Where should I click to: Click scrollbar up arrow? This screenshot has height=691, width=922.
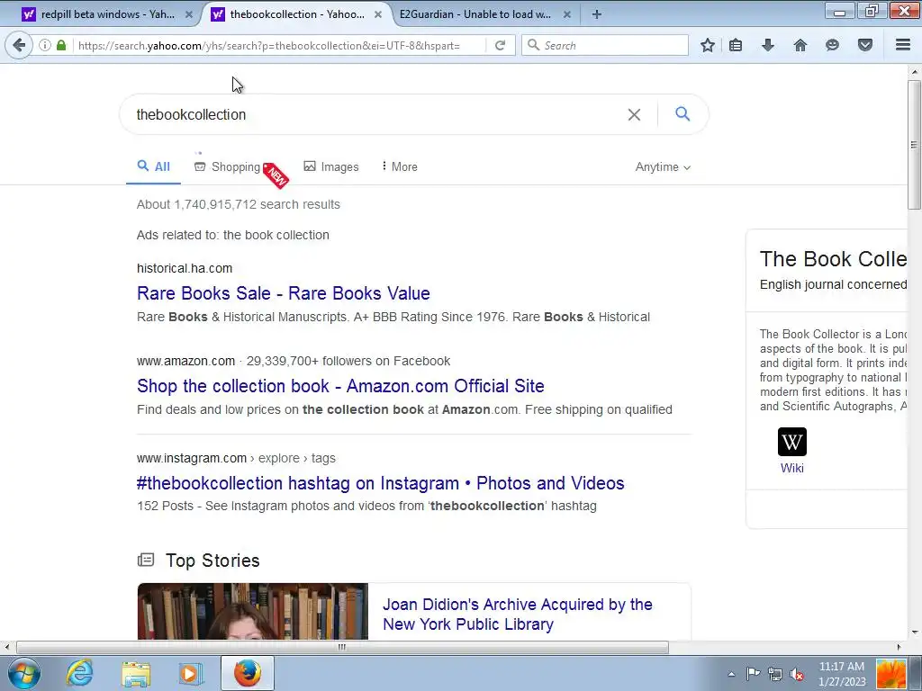[x=915, y=72]
